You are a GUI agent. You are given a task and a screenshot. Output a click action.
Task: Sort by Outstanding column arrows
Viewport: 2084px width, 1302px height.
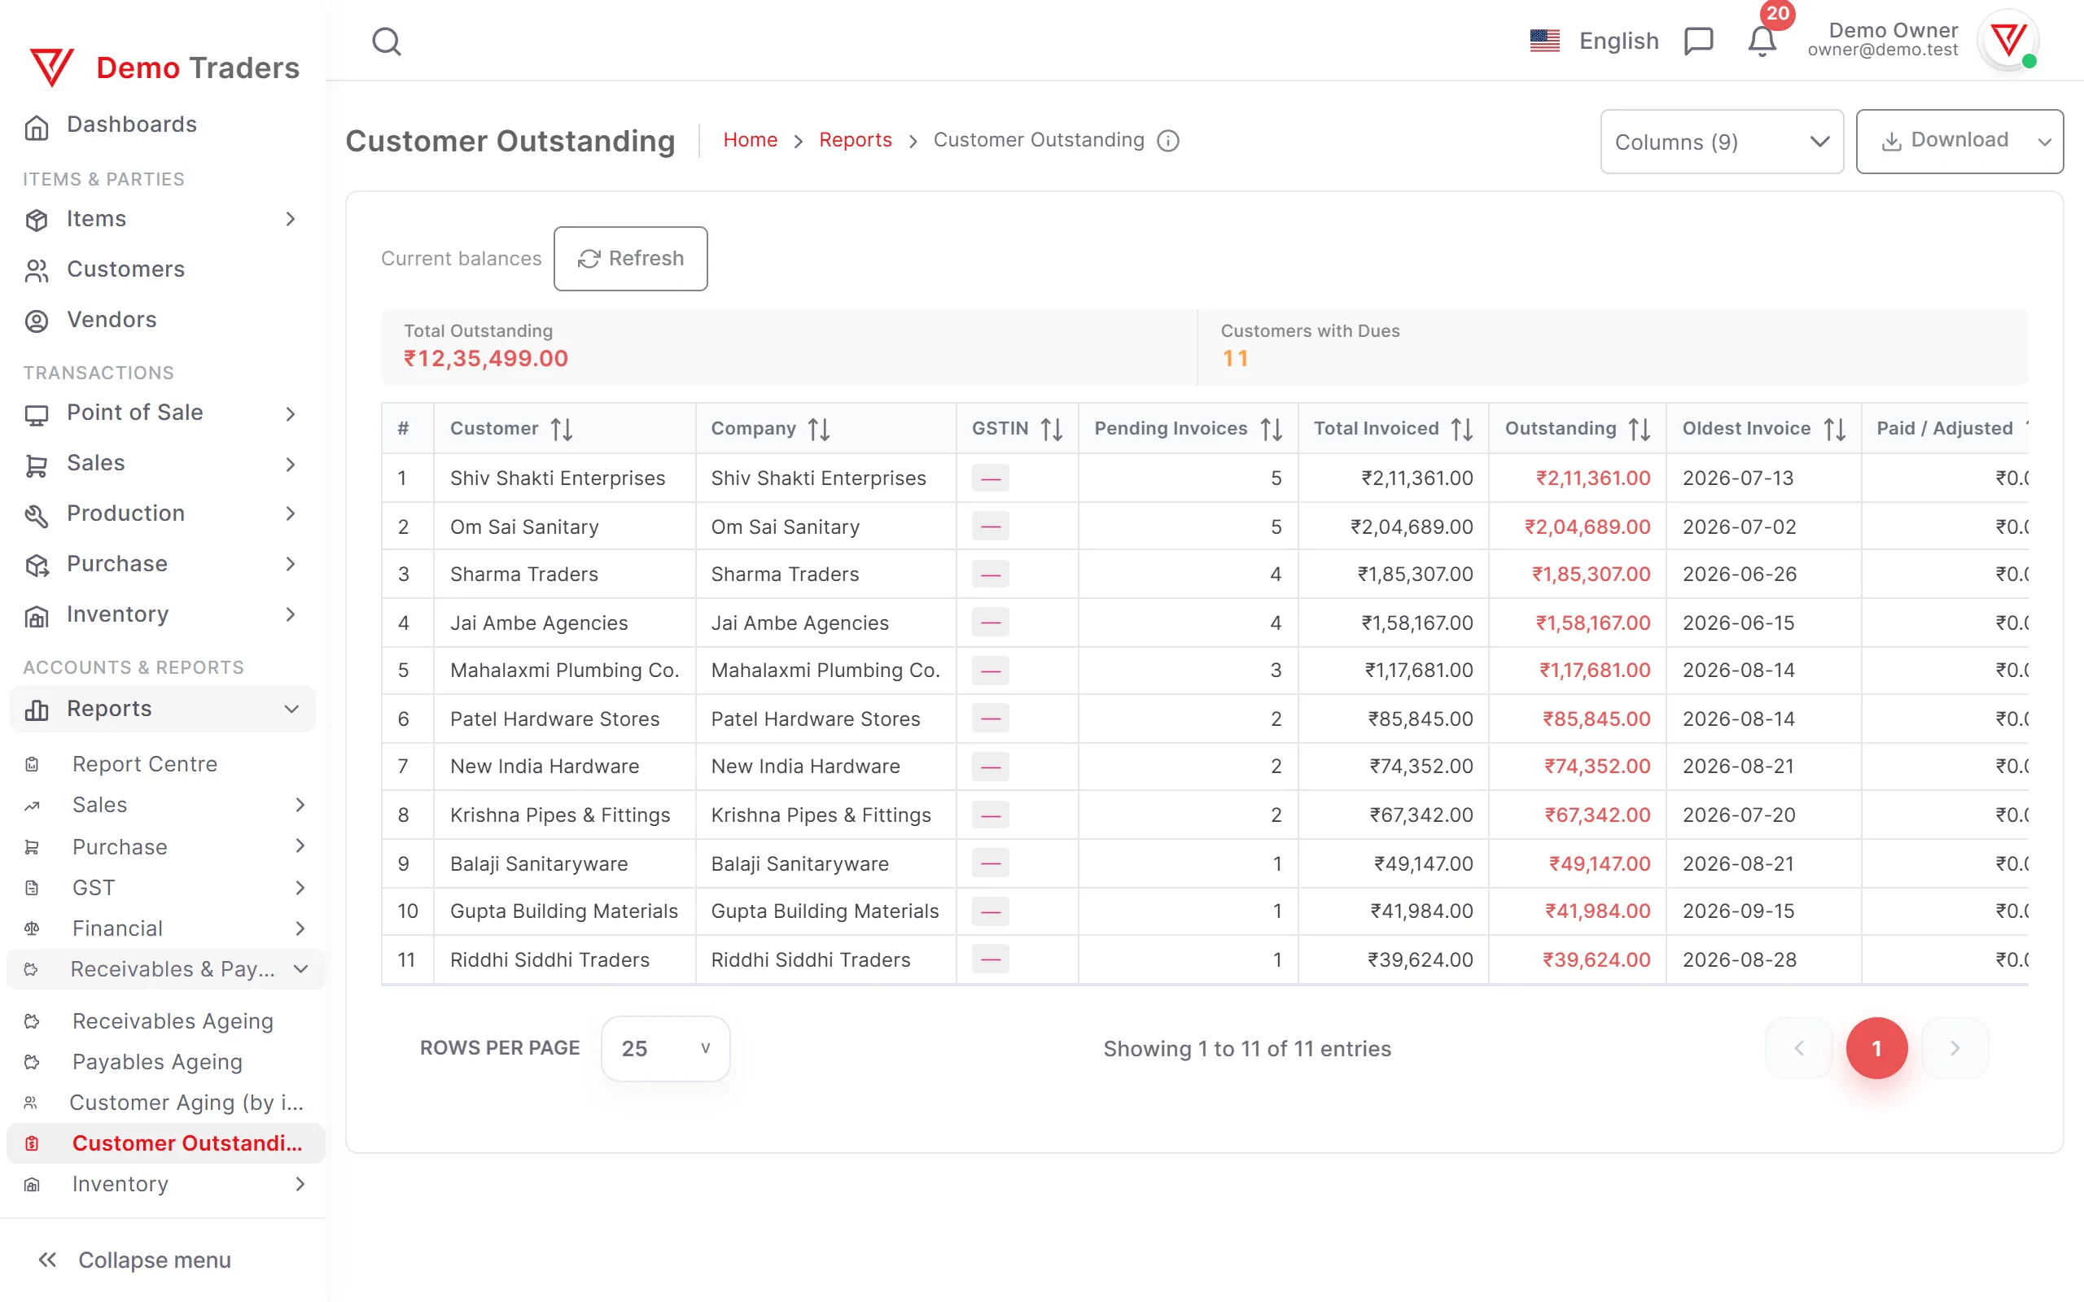click(x=1640, y=429)
